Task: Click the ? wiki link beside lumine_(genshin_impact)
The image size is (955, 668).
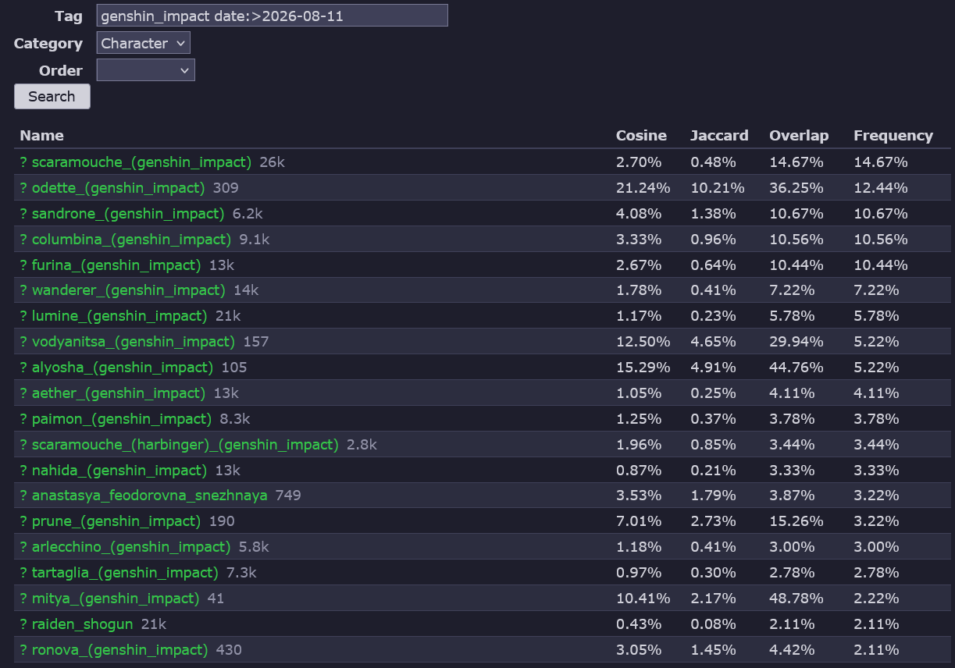Action: [24, 316]
